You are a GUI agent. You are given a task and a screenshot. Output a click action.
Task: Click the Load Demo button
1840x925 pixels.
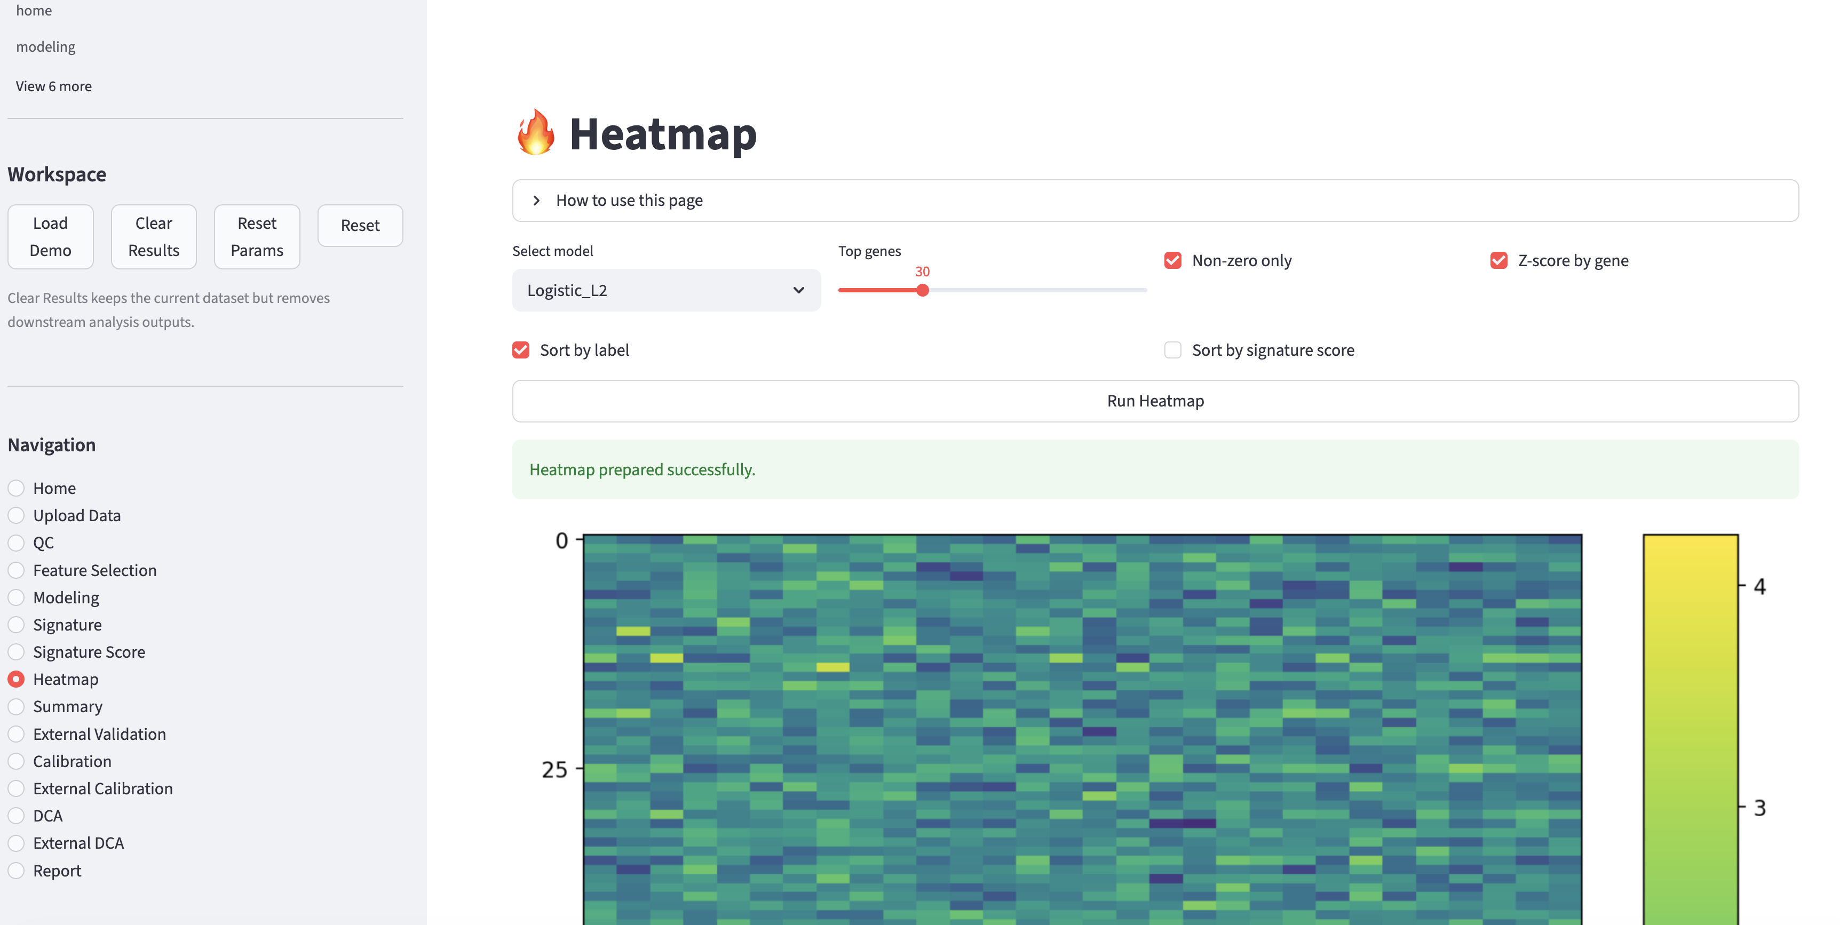click(x=50, y=236)
